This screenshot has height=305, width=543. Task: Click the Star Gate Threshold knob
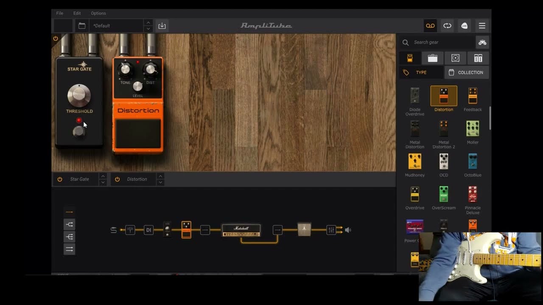coord(79,95)
